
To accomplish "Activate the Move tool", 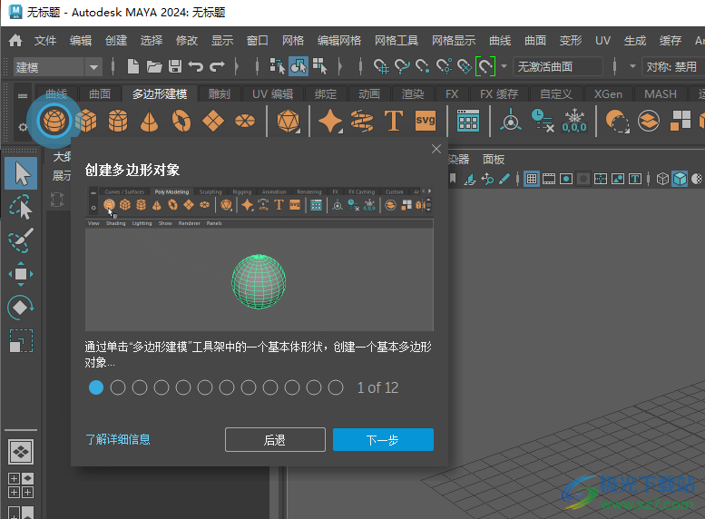I will (x=21, y=274).
